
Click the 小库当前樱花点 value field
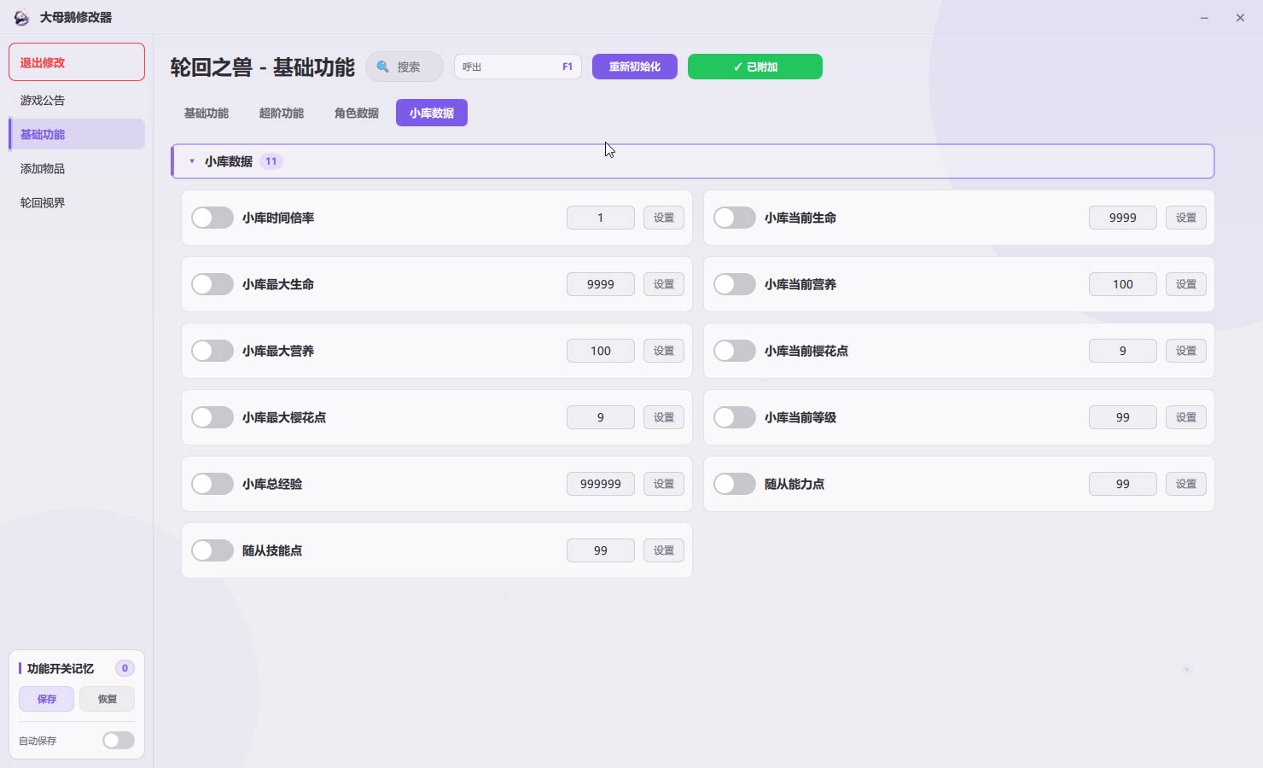pyautogui.click(x=1123, y=351)
